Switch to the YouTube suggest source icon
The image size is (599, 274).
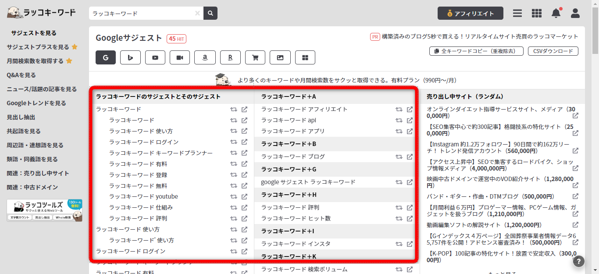(155, 57)
